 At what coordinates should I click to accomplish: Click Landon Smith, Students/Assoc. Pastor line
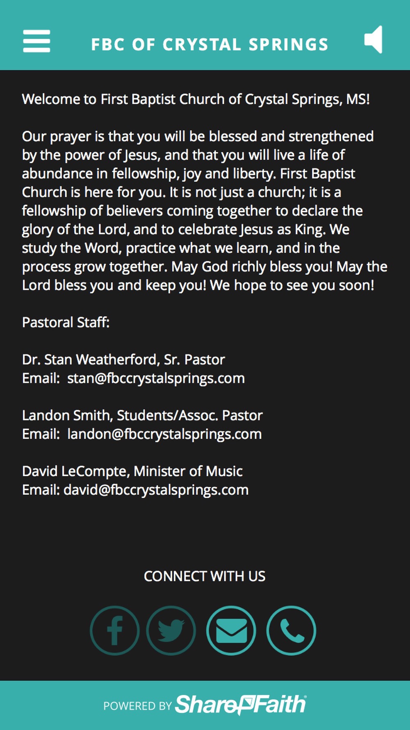coord(142,416)
